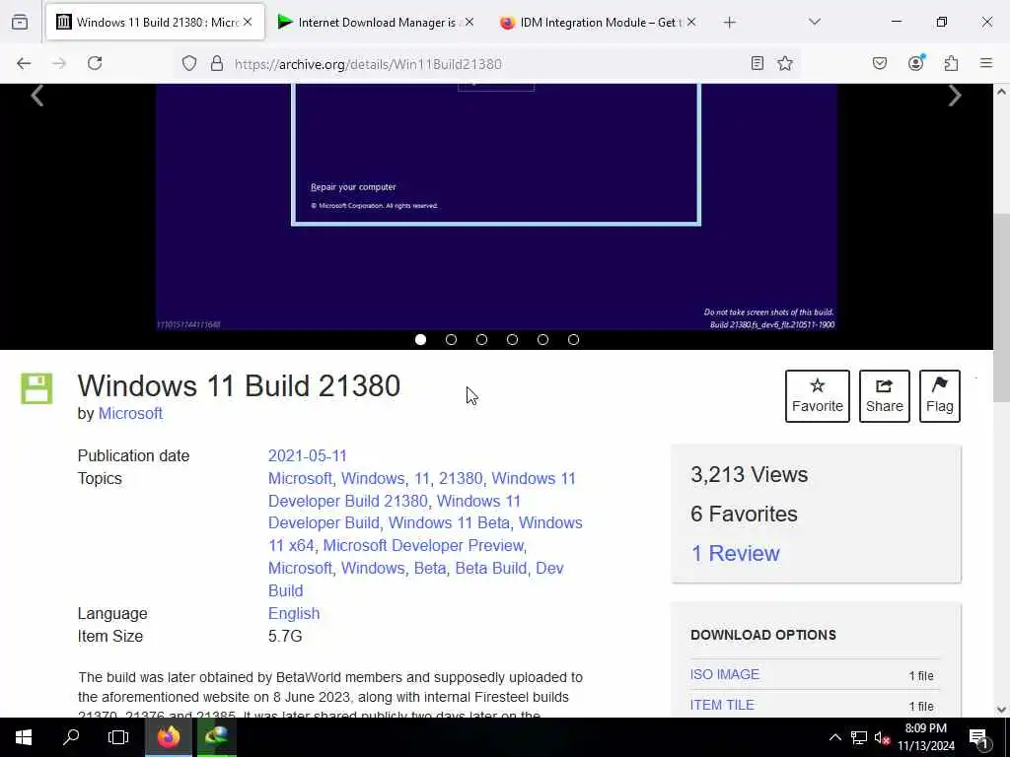Share this archive item
The image size is (1010, 757).
tap(885, 396)
